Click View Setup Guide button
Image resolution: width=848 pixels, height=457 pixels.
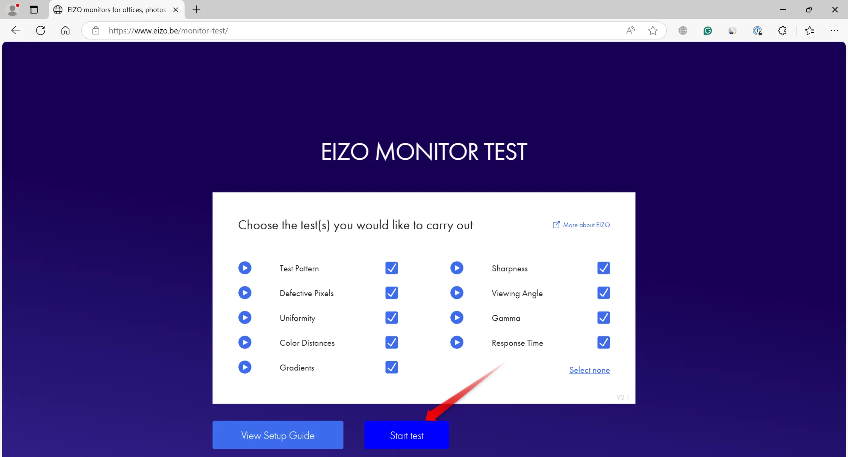click(x=277, y=435)
